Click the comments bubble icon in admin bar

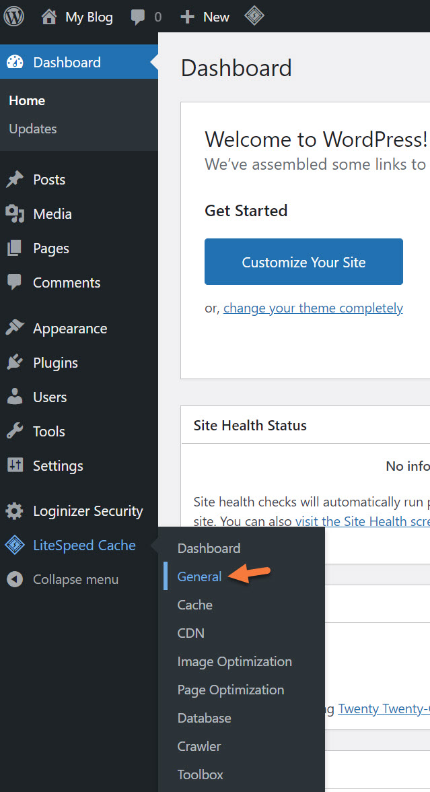pos(139,17)
